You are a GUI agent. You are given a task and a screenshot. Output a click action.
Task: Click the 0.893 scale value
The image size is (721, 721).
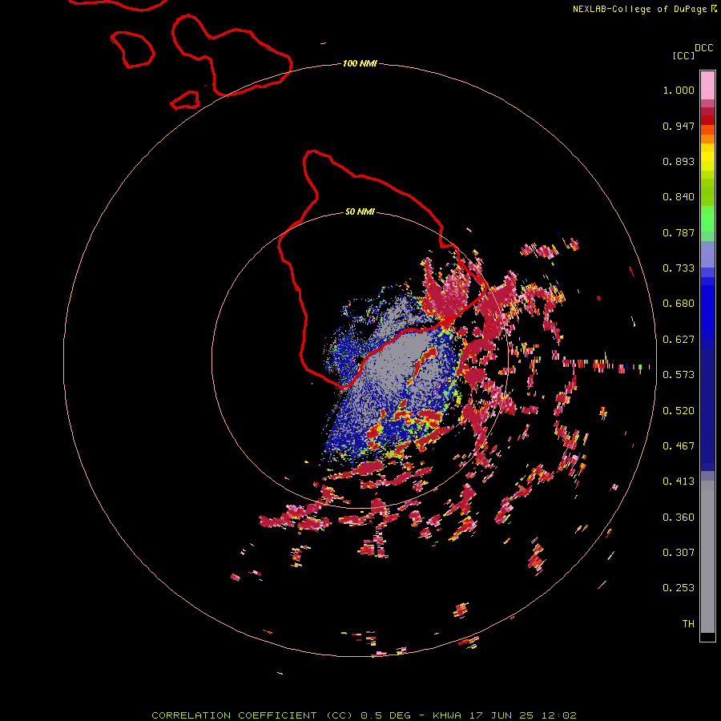pyautogui.click(x=679, y=161)
